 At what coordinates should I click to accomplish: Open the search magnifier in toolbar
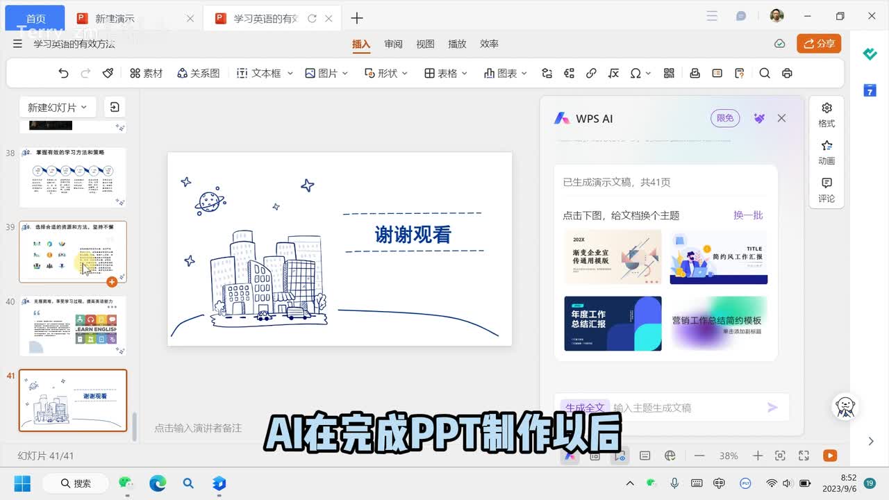pyautogui.click(x=765, y=74)
